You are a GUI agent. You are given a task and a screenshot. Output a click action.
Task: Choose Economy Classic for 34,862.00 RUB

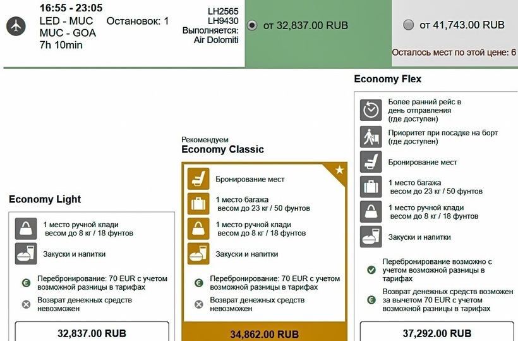pos(264,332)
